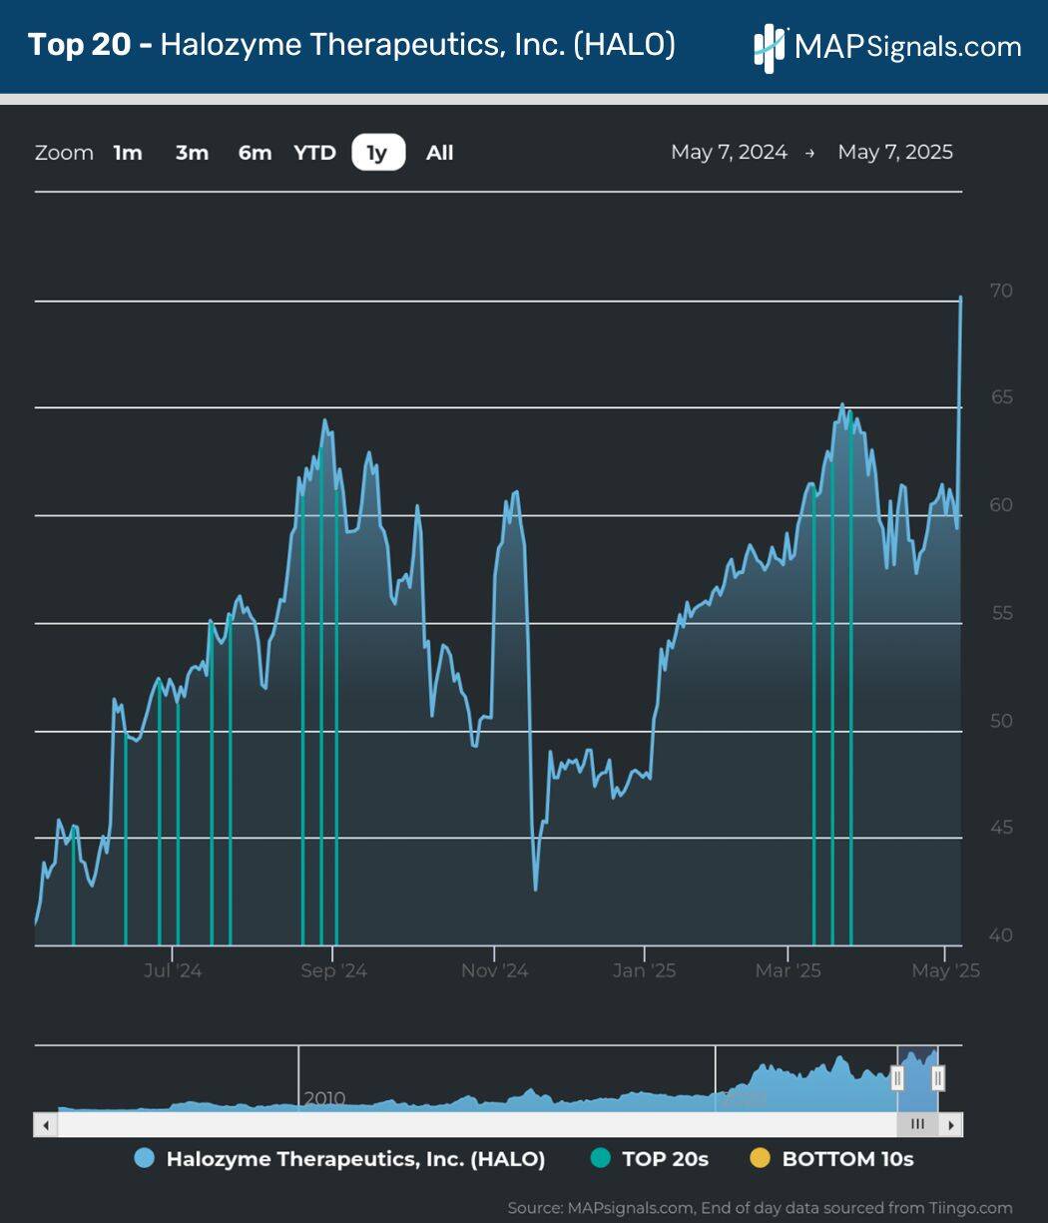
Task: Click the 'Top 20 - Halozyme Therapeutics, Inc. (HALO)' title
Action: (x=351, y=45)
